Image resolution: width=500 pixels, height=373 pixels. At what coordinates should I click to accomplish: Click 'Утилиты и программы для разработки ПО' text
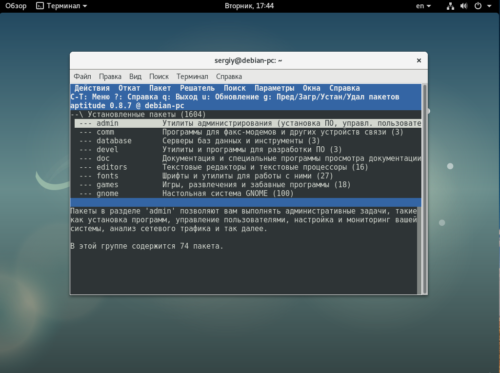(243, 150)
